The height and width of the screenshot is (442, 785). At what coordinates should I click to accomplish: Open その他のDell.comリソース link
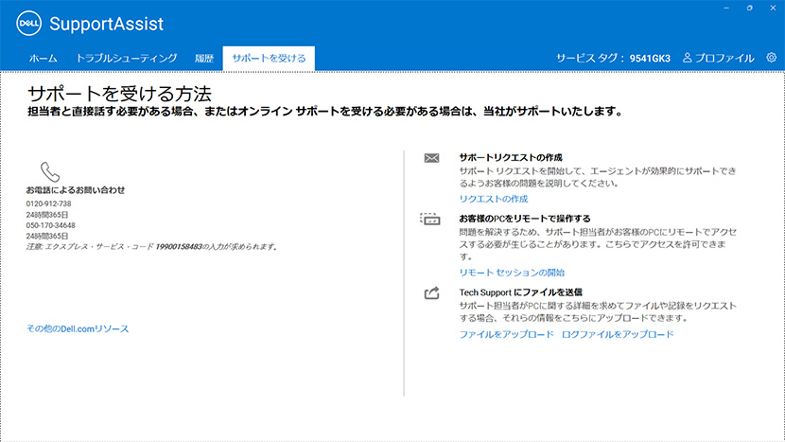(x=78, y=328)
